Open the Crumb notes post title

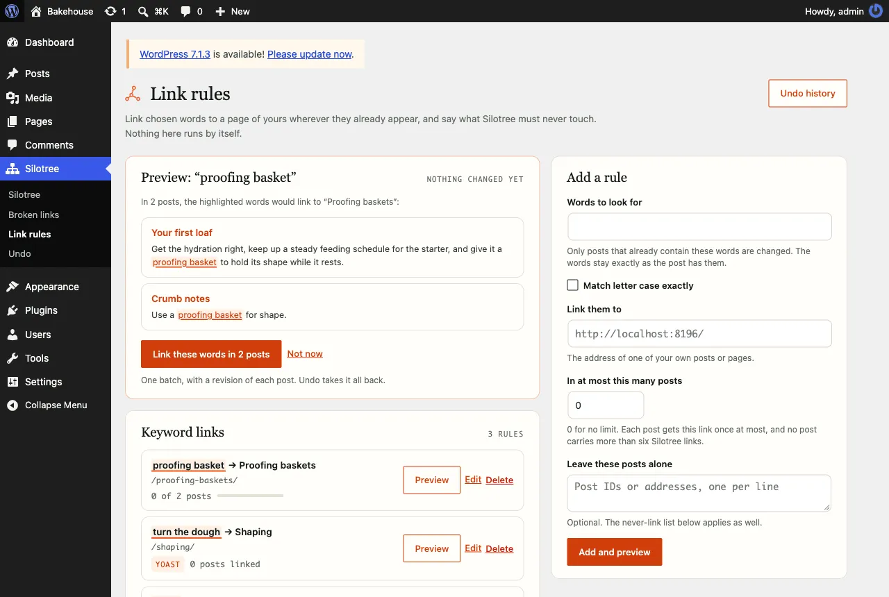(x=181, y=298)
